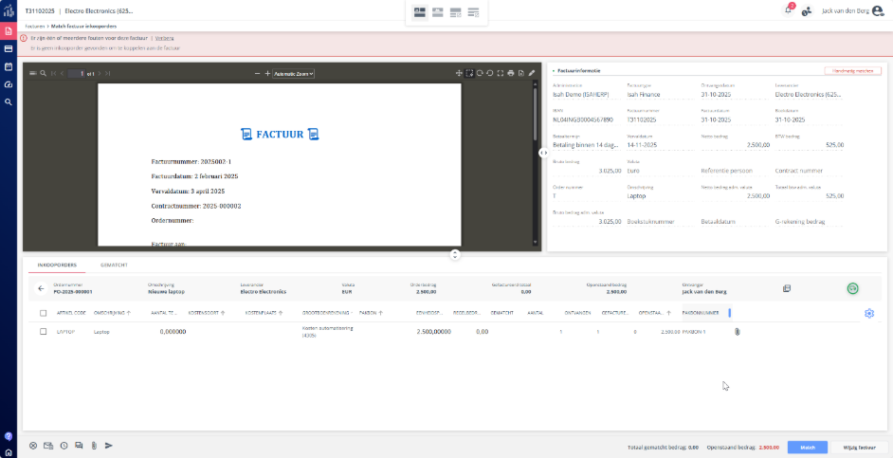The image size is (893, 458).
Task: Click the page number field in PDF toolbar
Action: [78, 73]
